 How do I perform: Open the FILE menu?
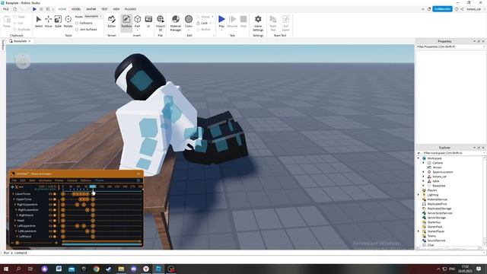coord(6,9)
